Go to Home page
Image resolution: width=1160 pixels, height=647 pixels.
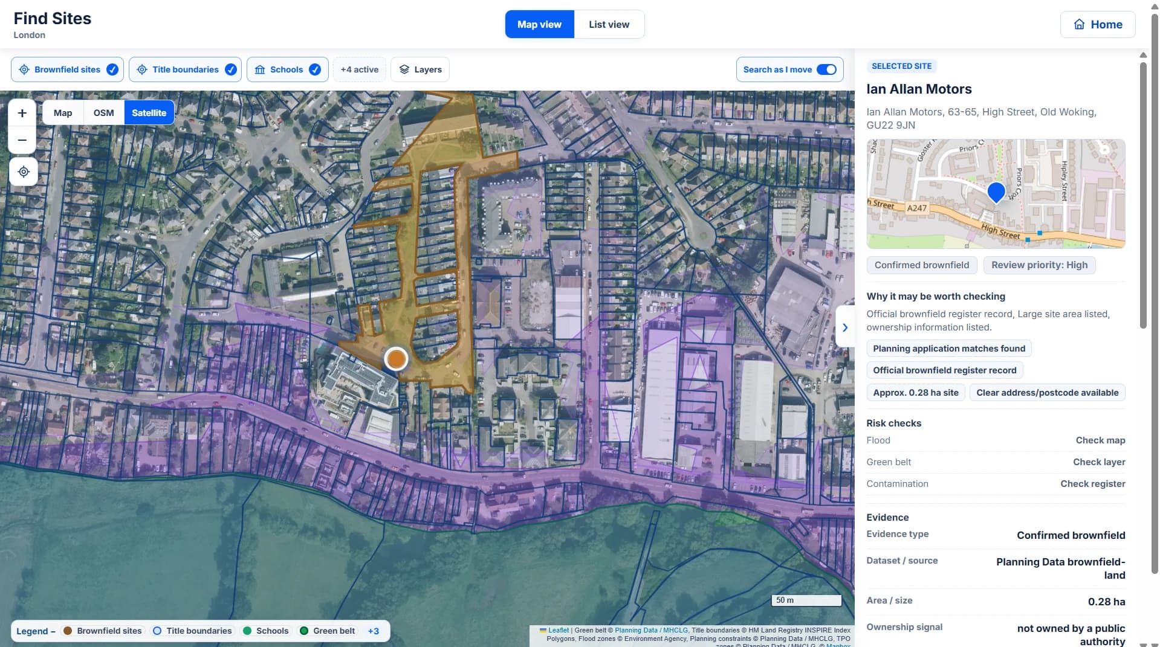pyautogui.click(x=1097, y=25)
